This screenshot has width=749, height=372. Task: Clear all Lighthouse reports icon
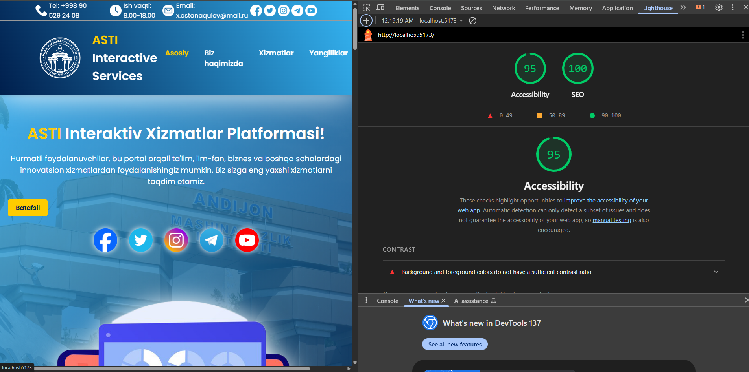(473, 20)
